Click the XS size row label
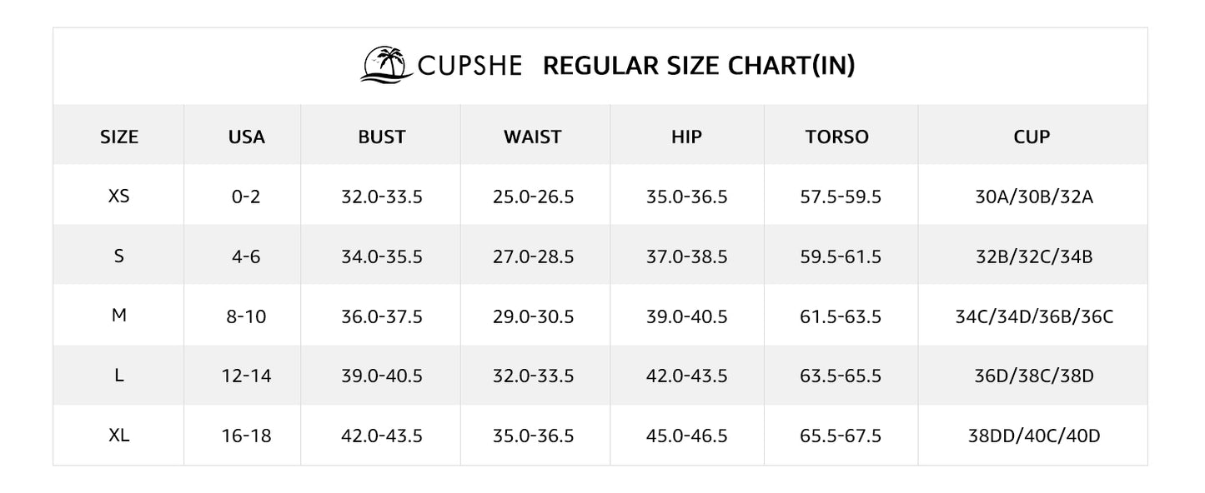1205x493 pixels. click(119, 197)
